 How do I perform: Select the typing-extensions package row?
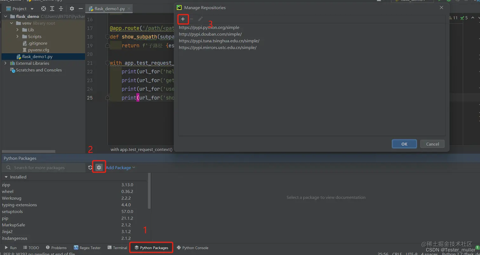point(74,205)
